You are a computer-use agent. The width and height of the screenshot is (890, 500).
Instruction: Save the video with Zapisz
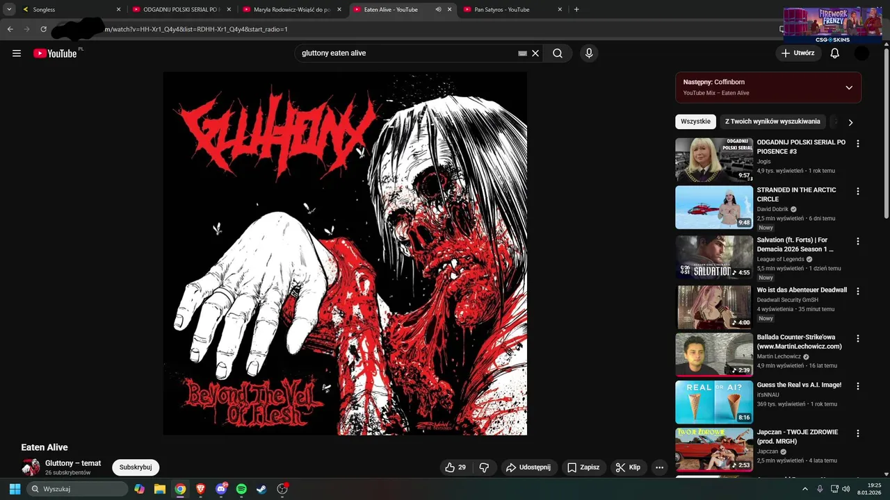pyautogui.click(x=583, y=467)
